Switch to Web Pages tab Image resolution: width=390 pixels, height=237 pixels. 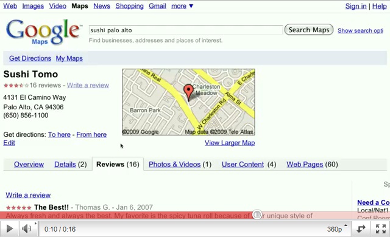(312, 164)
